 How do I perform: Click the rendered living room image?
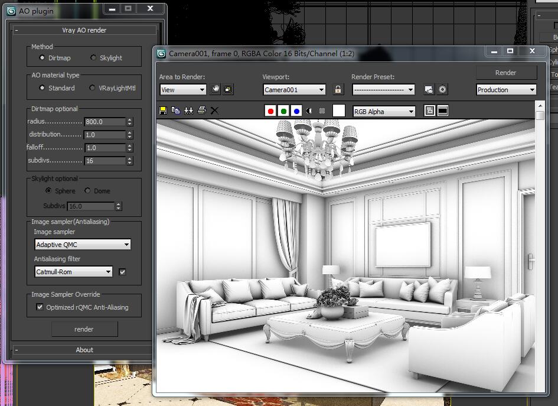pos(345,255)
